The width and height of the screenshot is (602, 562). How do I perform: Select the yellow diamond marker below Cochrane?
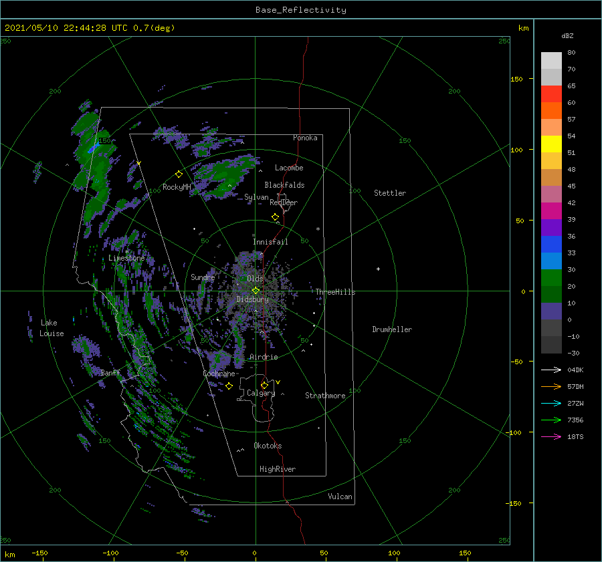(x=229, y=386)
